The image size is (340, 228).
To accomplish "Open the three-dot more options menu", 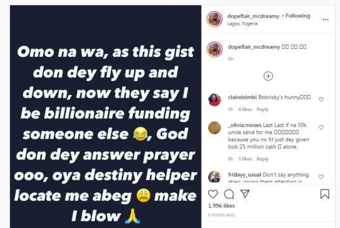I will click(x=325, y=20).
